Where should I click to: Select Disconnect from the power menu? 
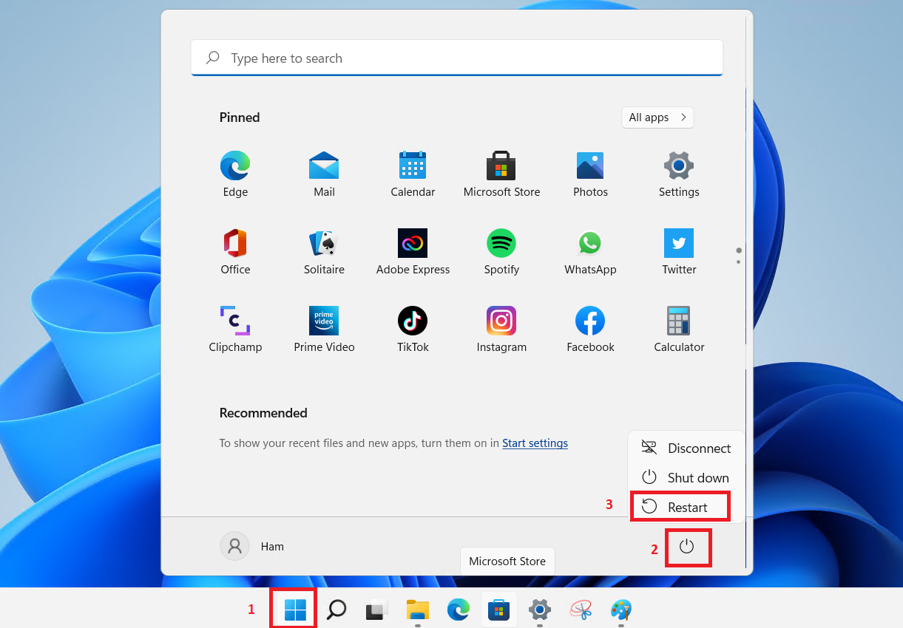pos(686,448)
